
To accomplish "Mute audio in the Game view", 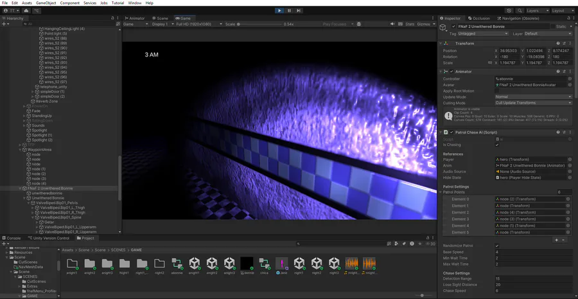I will 392,24.
